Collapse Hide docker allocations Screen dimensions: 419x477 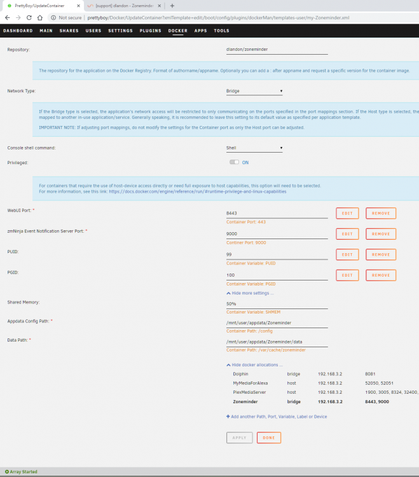[x=254, y=365]
